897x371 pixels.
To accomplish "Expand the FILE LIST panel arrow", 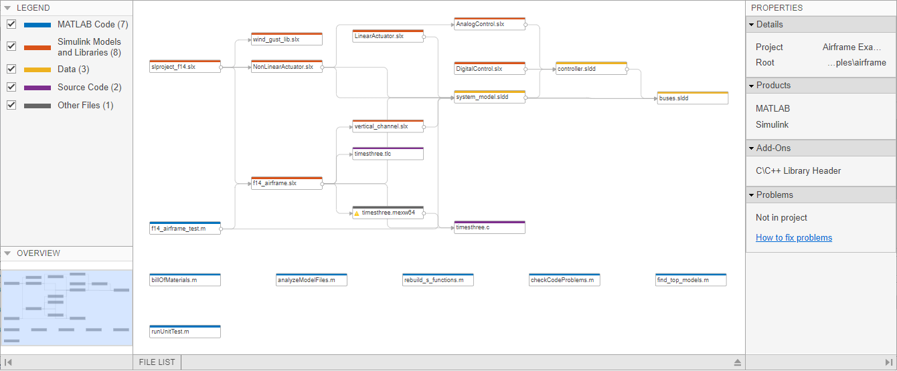I will (738, 362).
